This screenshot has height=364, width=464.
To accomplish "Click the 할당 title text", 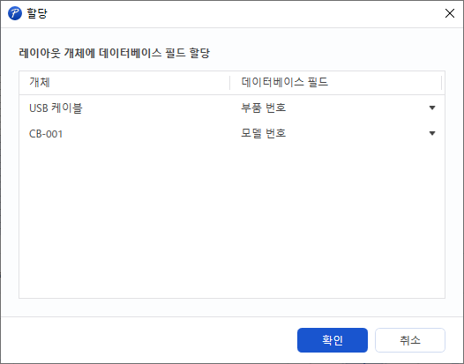I will (x=37, y=13).
